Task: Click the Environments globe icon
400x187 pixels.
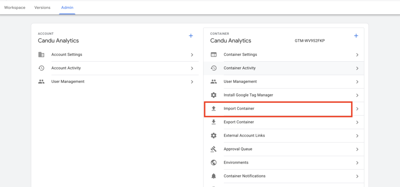Action: (214, 162)
